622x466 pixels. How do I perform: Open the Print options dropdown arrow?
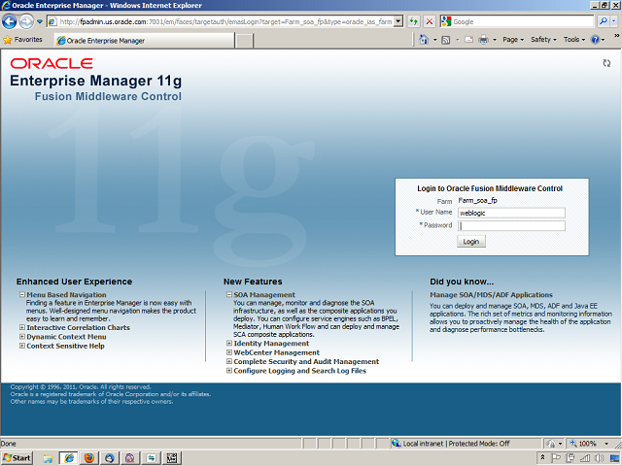(x=495, y=40)
